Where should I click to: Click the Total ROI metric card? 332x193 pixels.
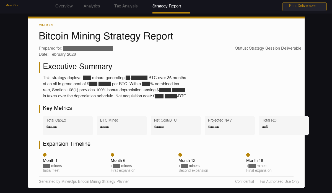(x=284, y=125)
